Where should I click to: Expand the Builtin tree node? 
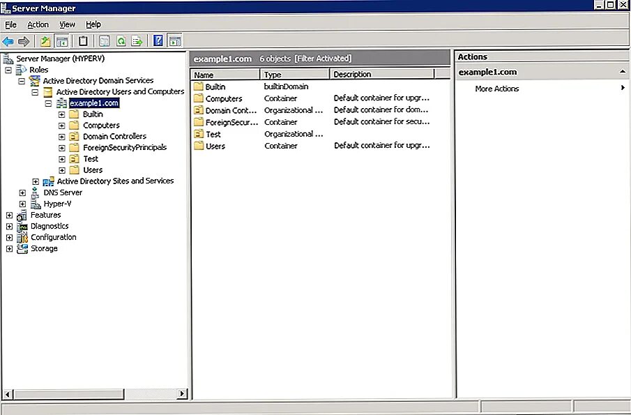click(x=61, y=114)
